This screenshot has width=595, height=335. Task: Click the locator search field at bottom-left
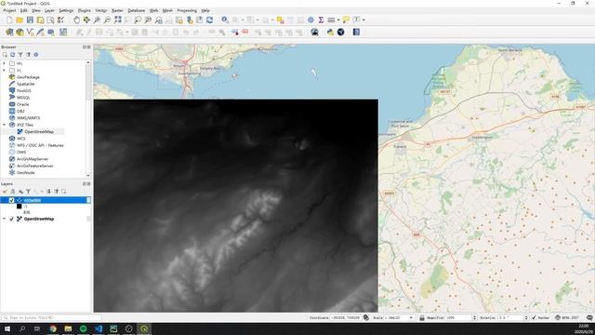[x=51, y=317]
